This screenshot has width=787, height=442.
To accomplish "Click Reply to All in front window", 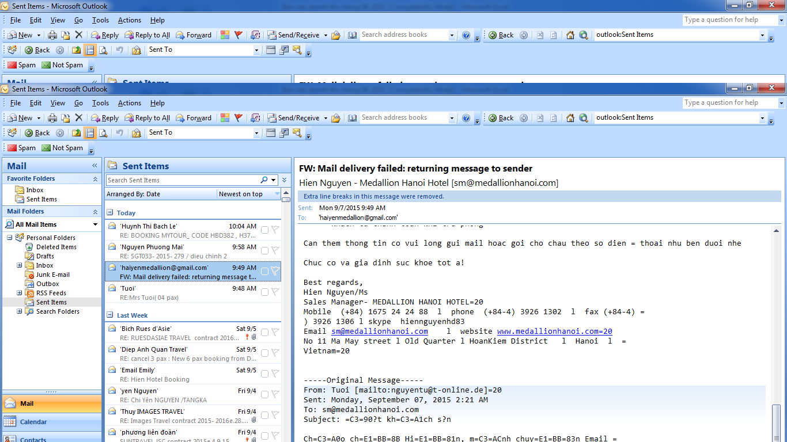I will pos(147,117).
